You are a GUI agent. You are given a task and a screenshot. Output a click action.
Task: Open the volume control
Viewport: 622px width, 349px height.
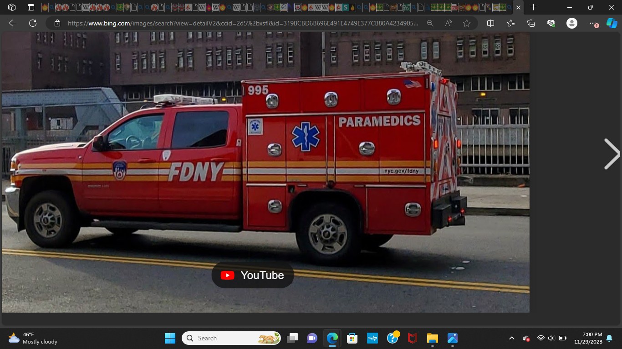(x=551, y=338)
